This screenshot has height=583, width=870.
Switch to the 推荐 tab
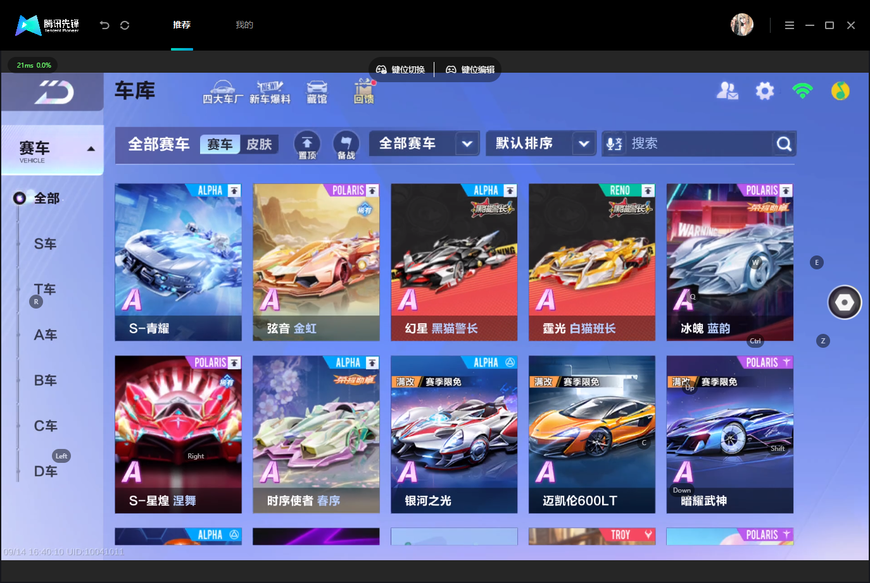[x=182, y=25]
